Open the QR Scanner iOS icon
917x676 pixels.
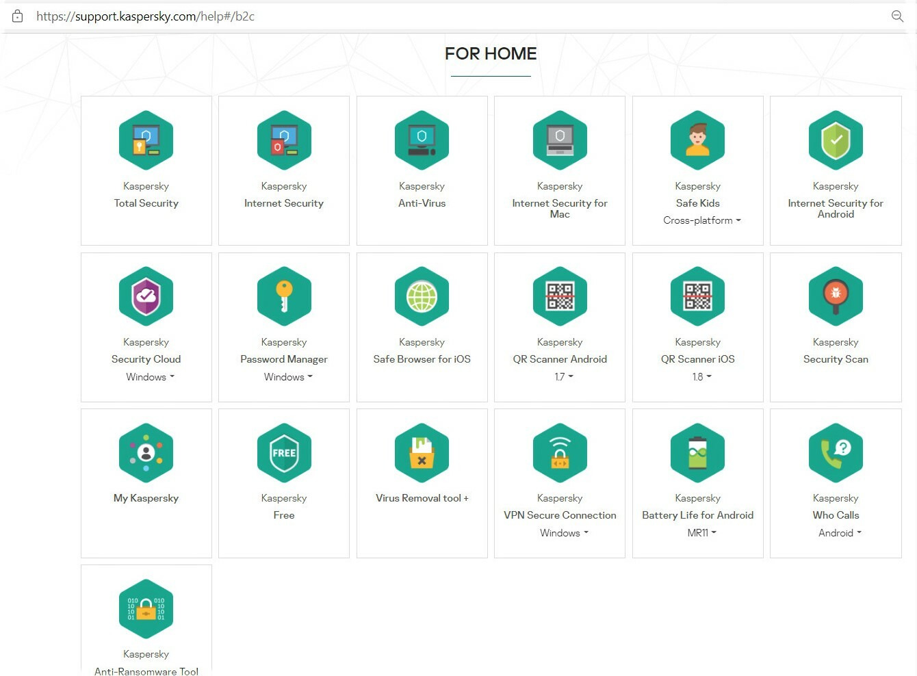click(697, 296)
